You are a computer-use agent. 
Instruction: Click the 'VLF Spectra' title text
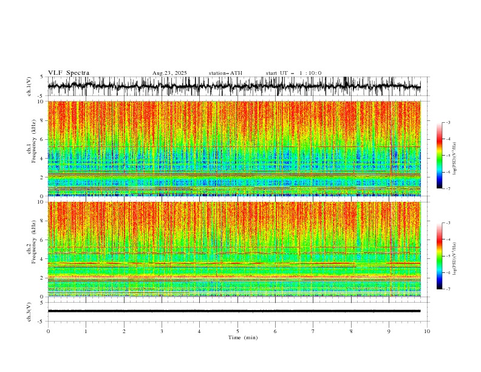[x=69, y=73]
